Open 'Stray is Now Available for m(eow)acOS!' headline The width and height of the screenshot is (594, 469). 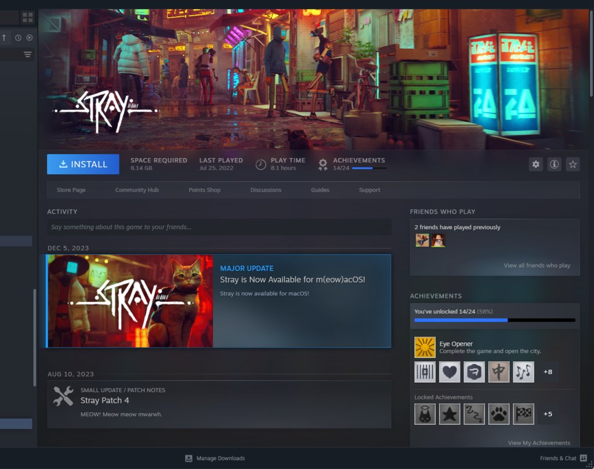tap(292, 280)
